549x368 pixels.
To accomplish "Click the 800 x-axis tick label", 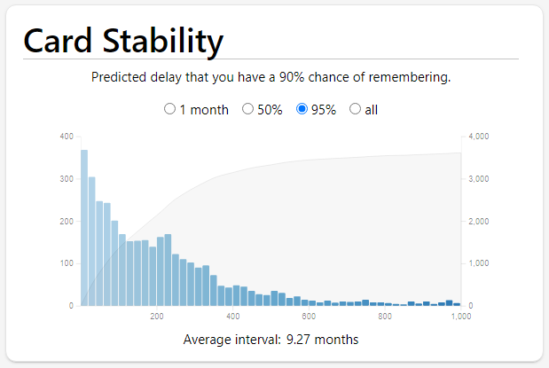I will click(x=385, y=317).
